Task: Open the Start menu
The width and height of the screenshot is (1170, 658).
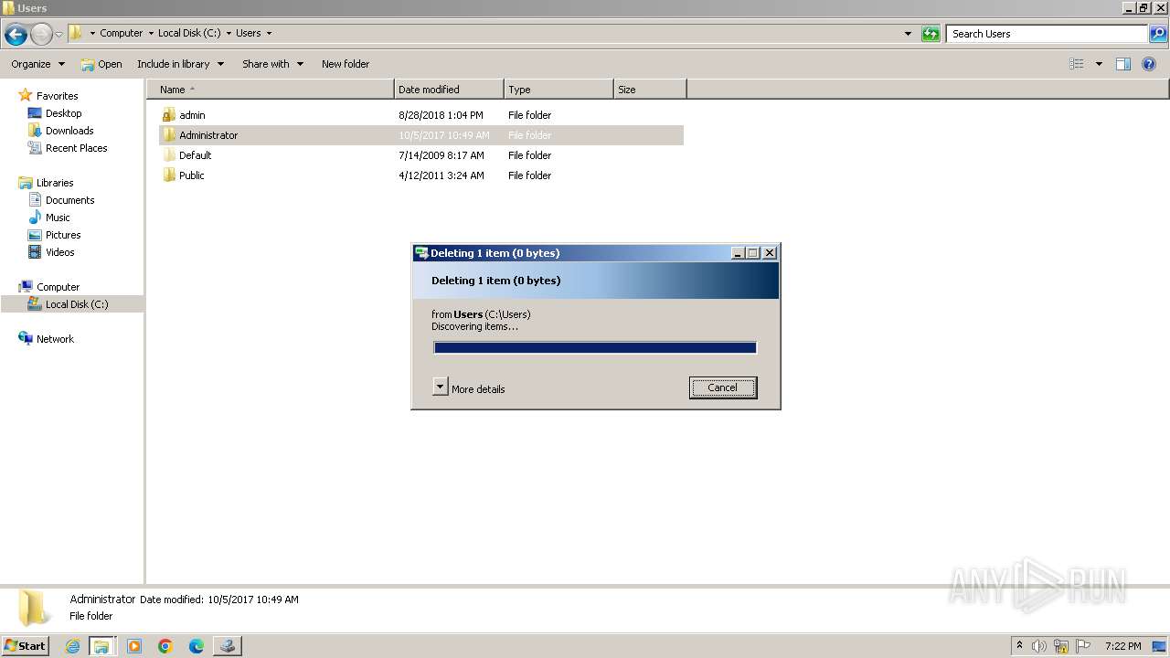Action: tap(25, 646)
